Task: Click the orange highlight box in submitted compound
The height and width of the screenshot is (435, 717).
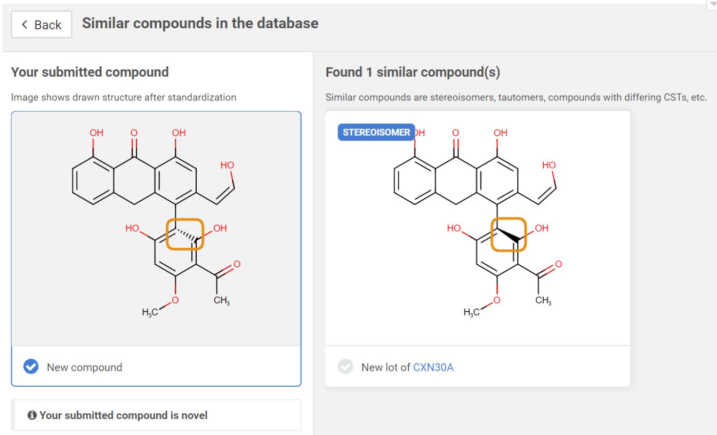Action: pos(185,234)
